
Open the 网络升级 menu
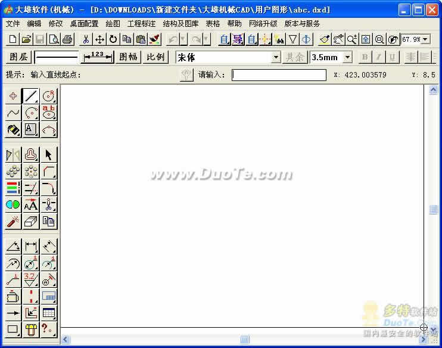263,24
